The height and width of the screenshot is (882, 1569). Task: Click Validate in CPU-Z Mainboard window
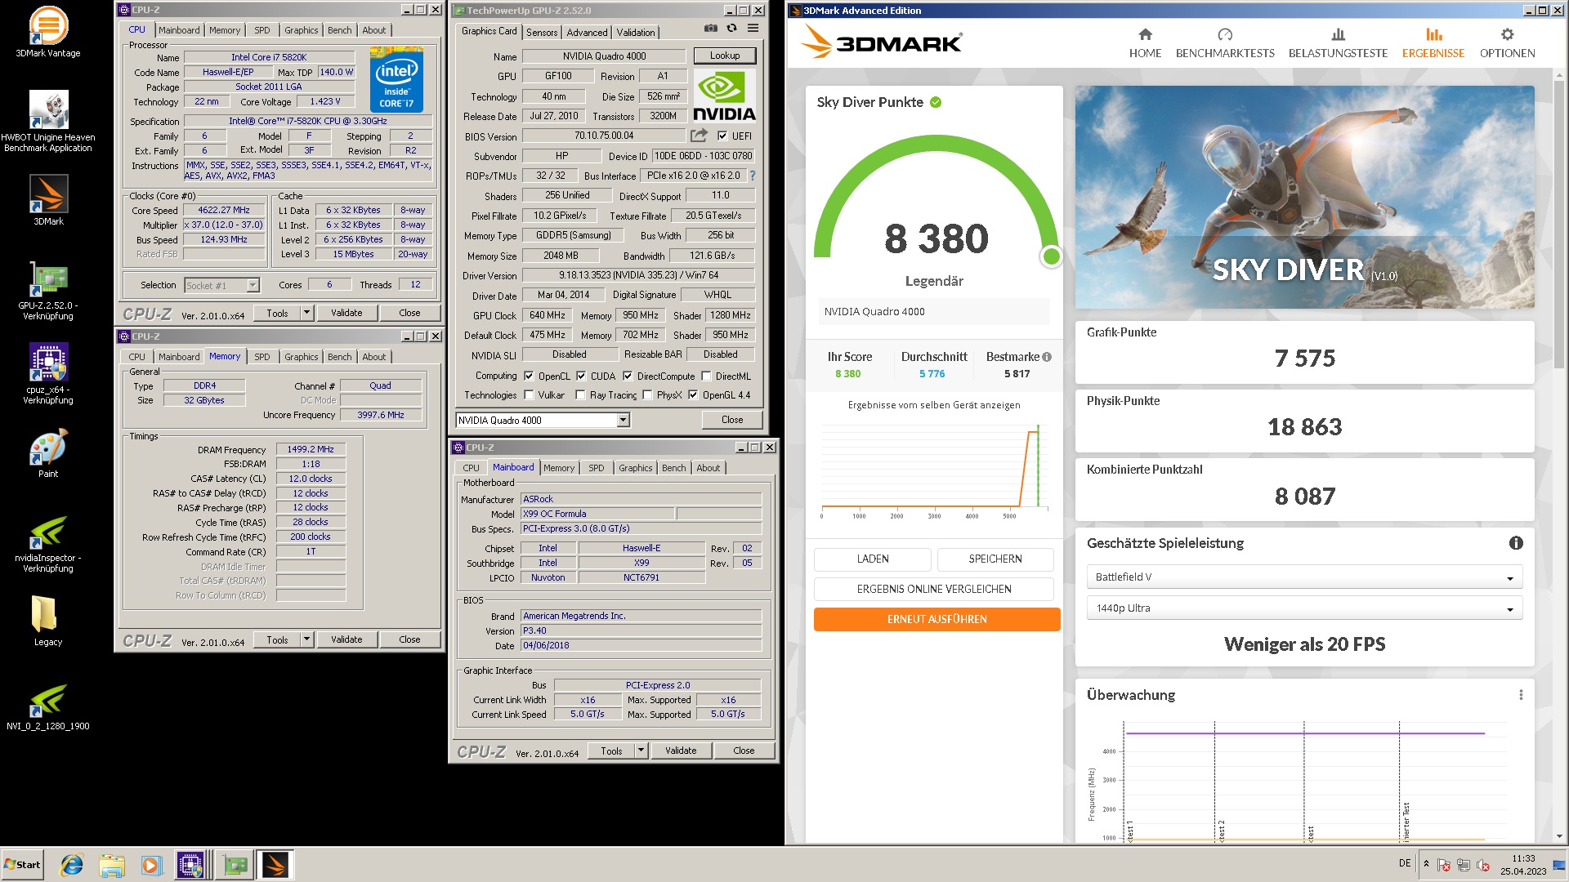coord(681,751)
